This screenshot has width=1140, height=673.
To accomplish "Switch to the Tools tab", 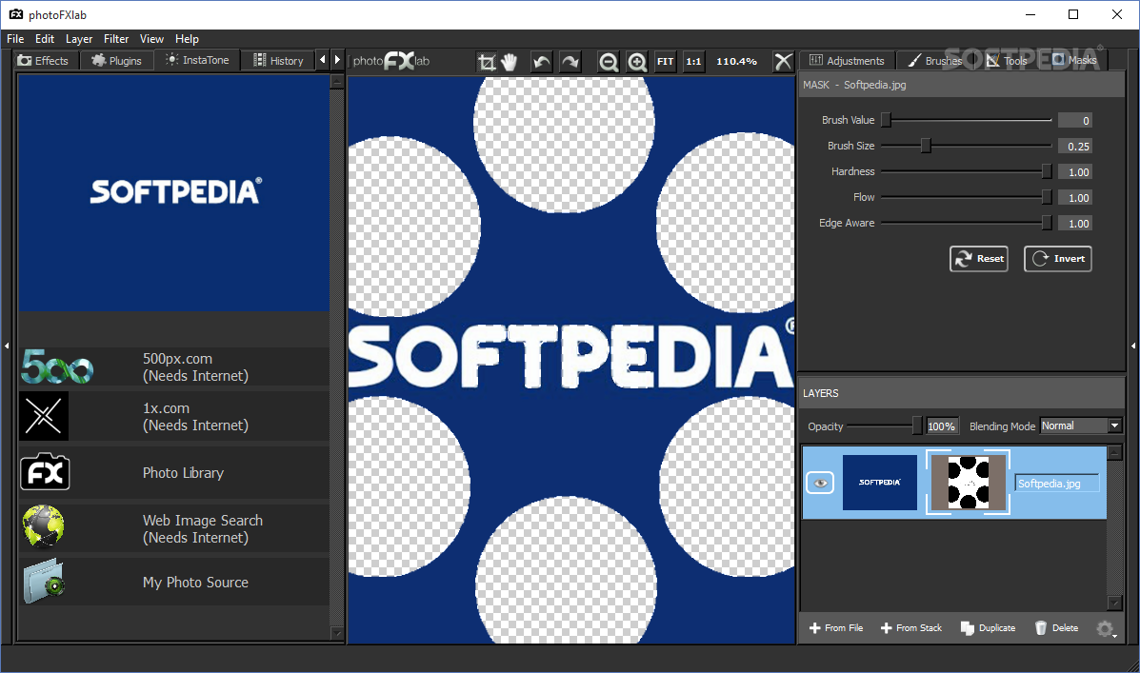I will [x=1007, y=60].
